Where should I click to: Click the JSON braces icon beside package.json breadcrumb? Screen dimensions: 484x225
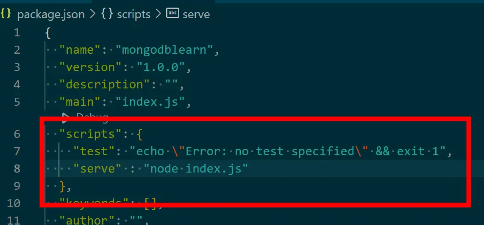pyautogui.click(x=6, y=14)
